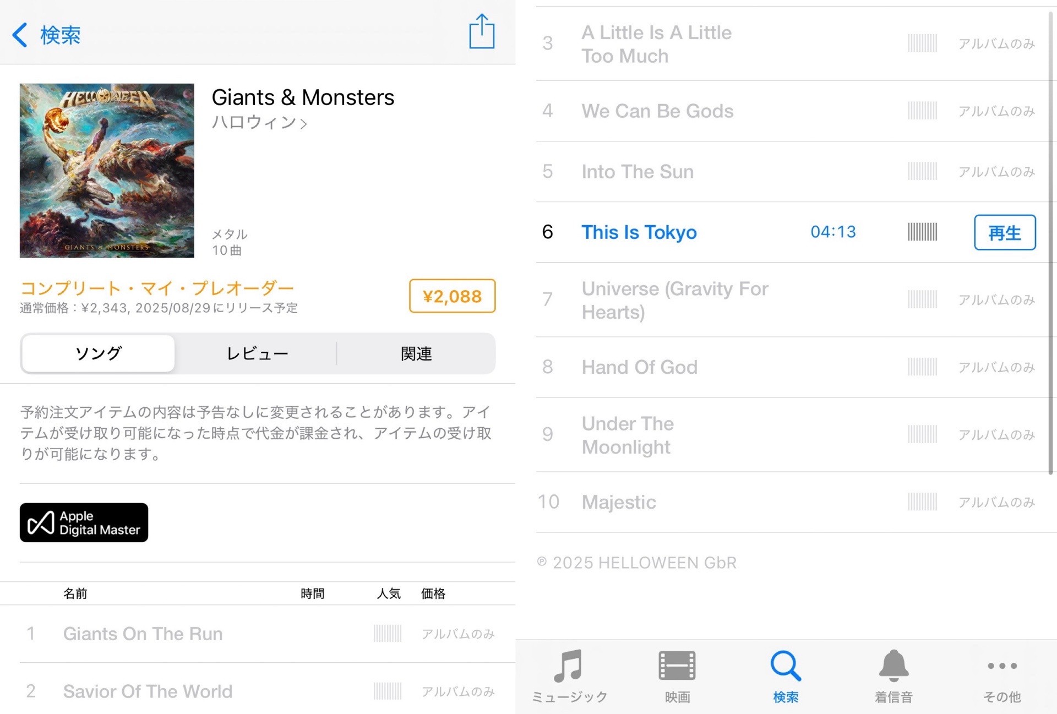Screen dimensions: 1057x714
Task: Open the Giants & Monsters album artwork
Action: coord(107,171)
